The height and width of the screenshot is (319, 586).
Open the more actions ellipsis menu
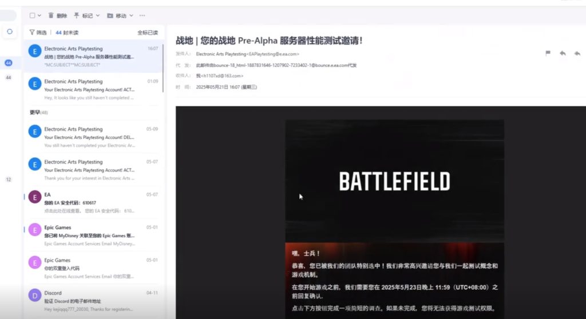click(142, 15)
